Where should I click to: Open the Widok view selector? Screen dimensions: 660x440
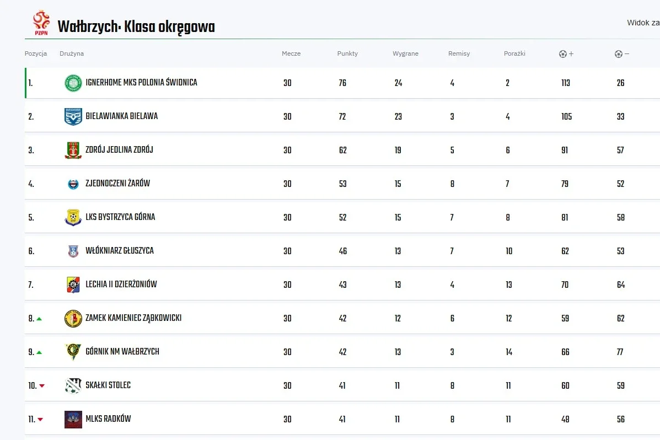[643, 23]
